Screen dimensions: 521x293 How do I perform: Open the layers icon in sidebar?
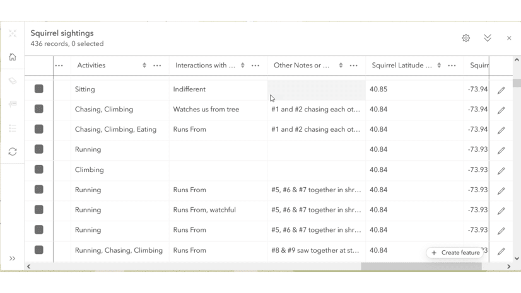[x=13, y=81]
